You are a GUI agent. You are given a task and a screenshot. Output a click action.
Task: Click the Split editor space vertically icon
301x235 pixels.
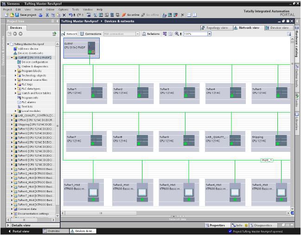coord(195,15)
